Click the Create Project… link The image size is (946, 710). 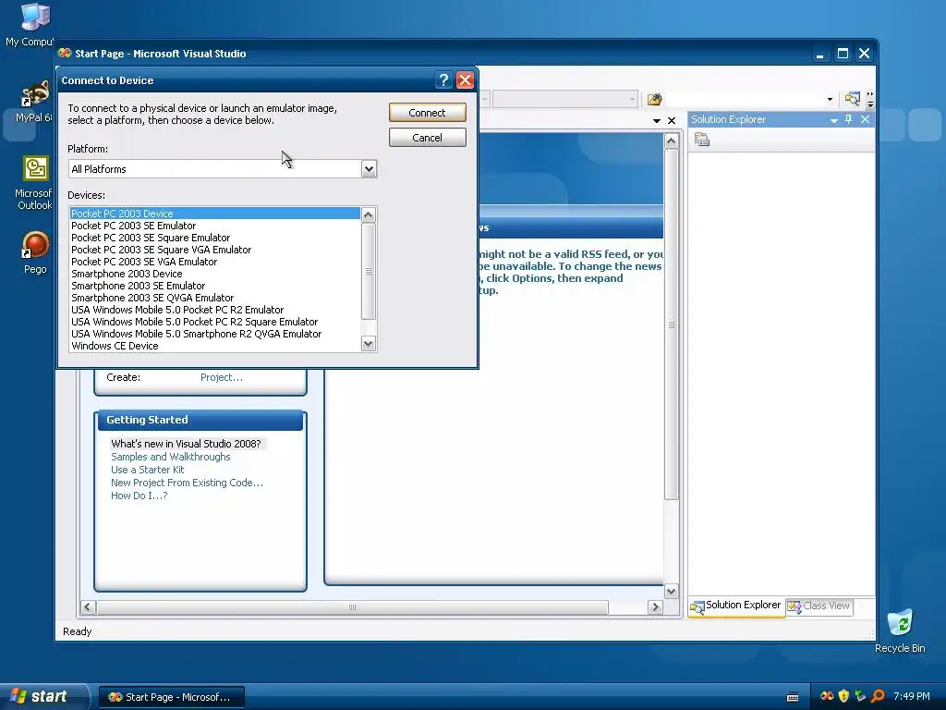(x=222, y=377)
